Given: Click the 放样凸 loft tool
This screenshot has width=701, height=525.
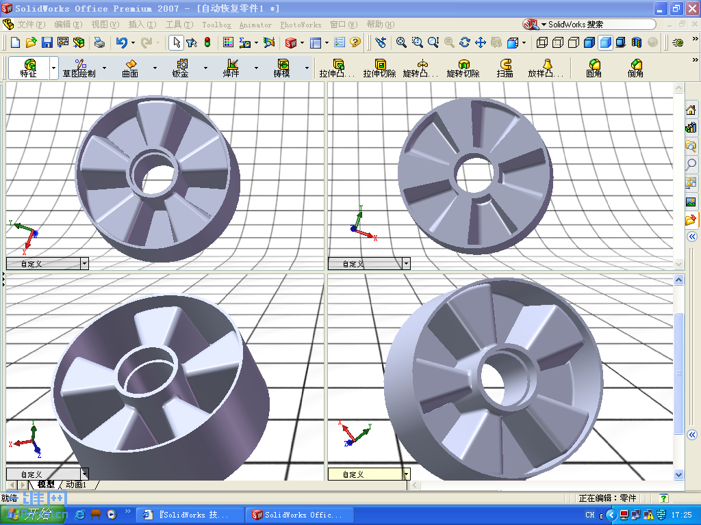Looking at the screenshot, I should (x=546, y=68).
